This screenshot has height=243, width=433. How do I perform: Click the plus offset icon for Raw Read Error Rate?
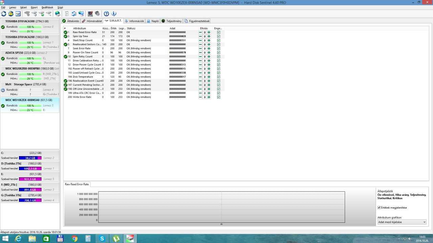209,32
